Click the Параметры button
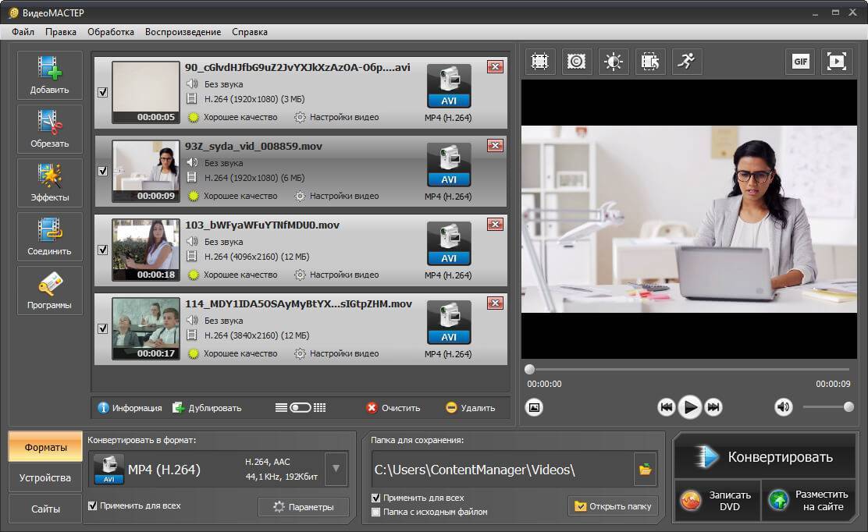The image size is (868, 532). pyautogui.click(x=304, y=507)
